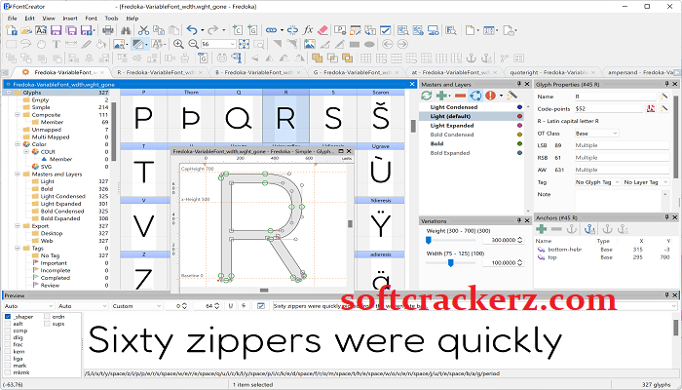This screenshot has width=682, height=390.
Task: Click the Weight 300.0000 stepper arrows
Action: click(x=519, y=240)
